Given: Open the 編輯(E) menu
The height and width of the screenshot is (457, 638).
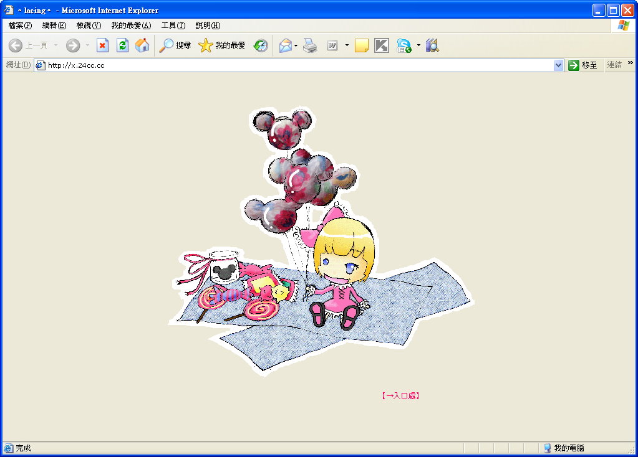Looking at the screenshot, I should click(54, 26).
